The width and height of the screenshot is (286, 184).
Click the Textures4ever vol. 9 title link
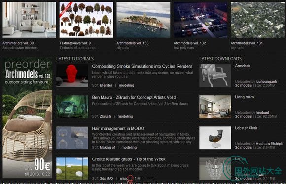[75, 43]
